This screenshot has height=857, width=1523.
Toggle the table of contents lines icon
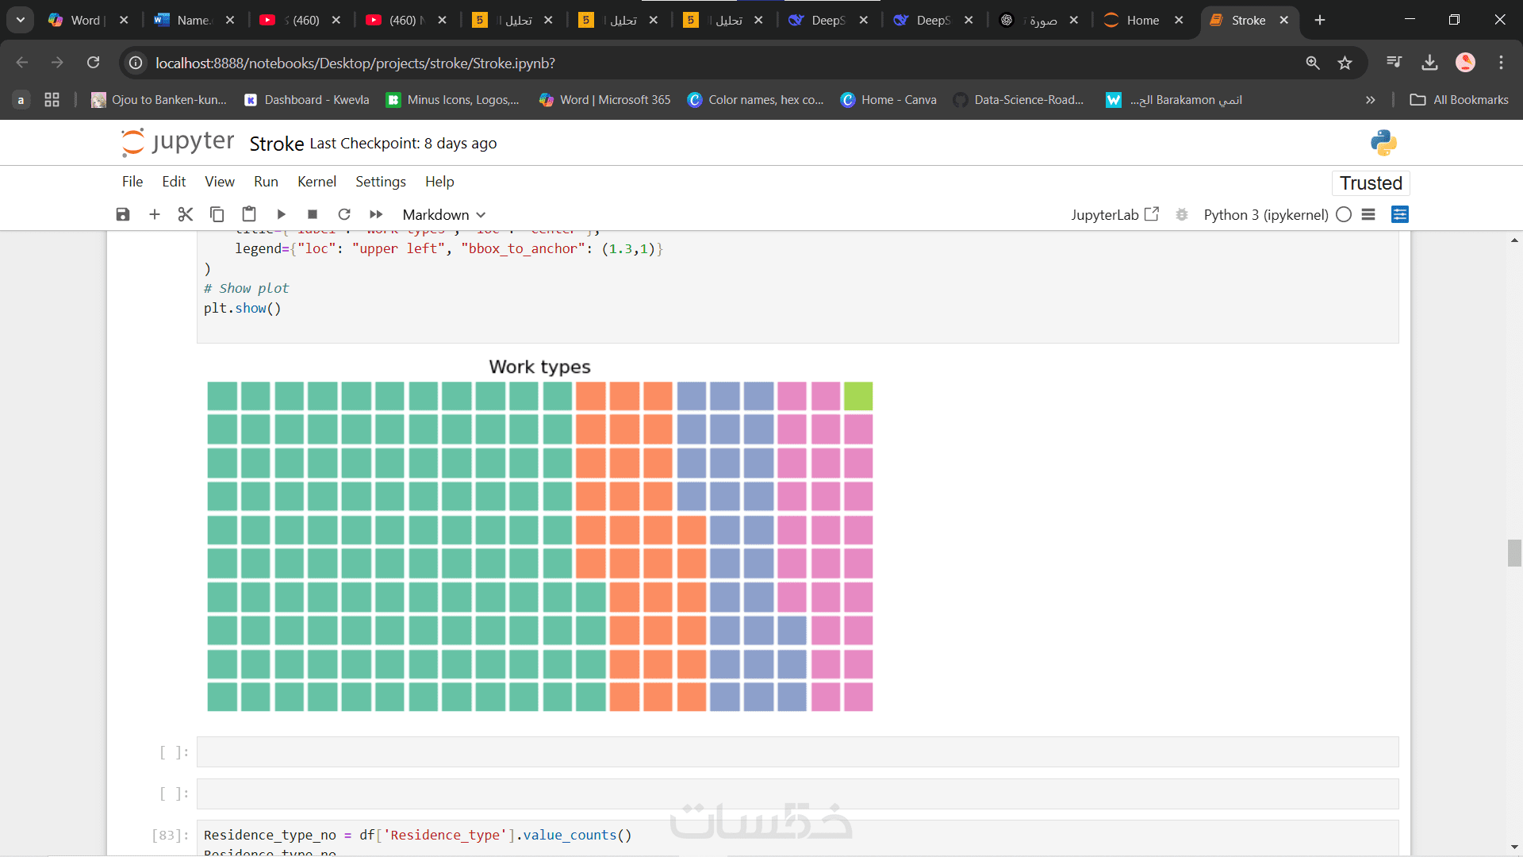point(1368,214)
